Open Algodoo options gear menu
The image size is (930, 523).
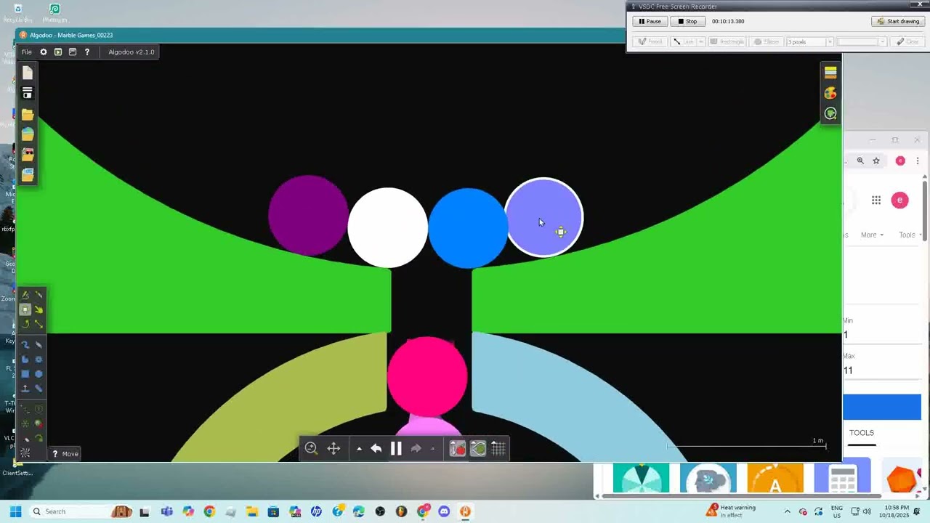coord(44,52)
